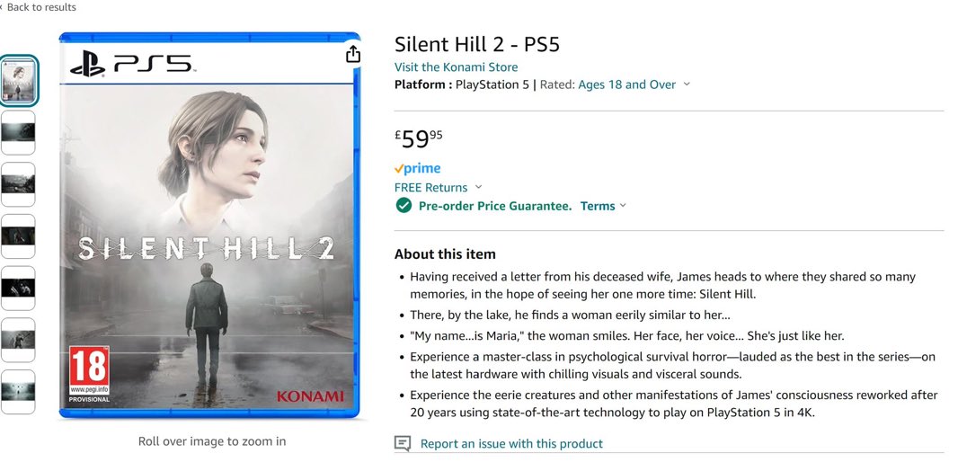The image size is (958, 471).
Task: Open the seventh gallery thumbnail
Action: pyautogui.click(x=19, y=391)
